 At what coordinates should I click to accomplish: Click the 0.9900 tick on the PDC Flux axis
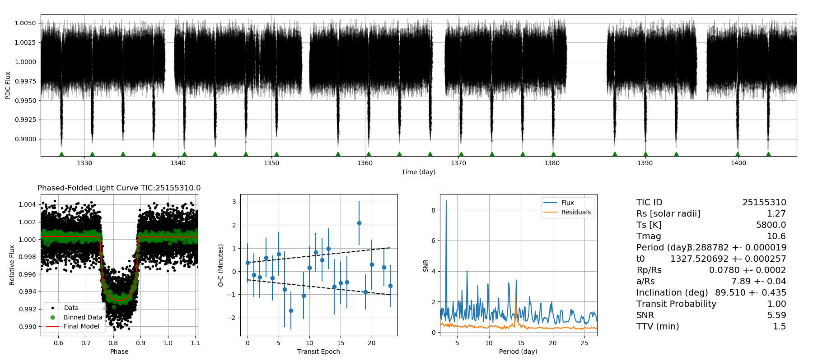(x=25, y=139)
